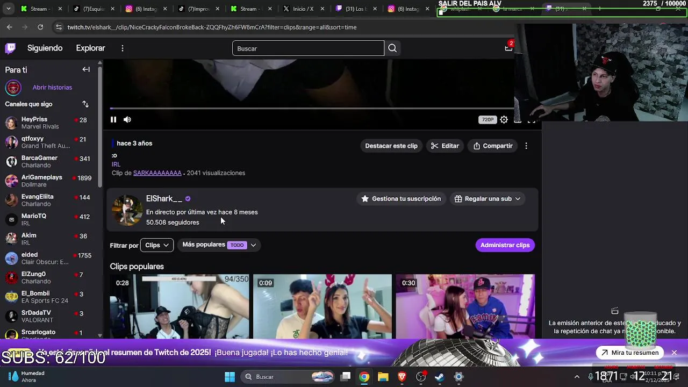The image size is (688, 387).
Task: Open ElShark__ channel avatar
Action: (x=127, y=210)
